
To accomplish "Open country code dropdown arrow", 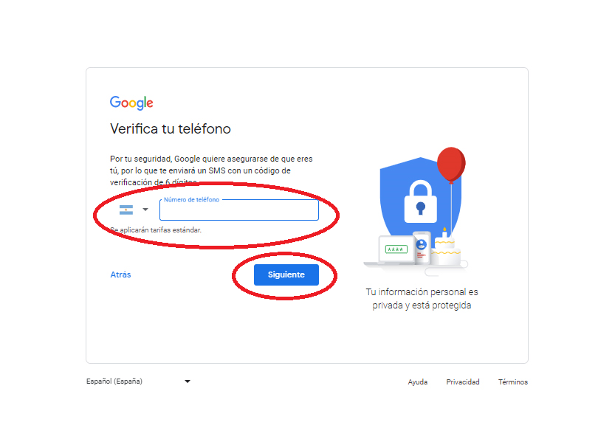I will (145, 210).
